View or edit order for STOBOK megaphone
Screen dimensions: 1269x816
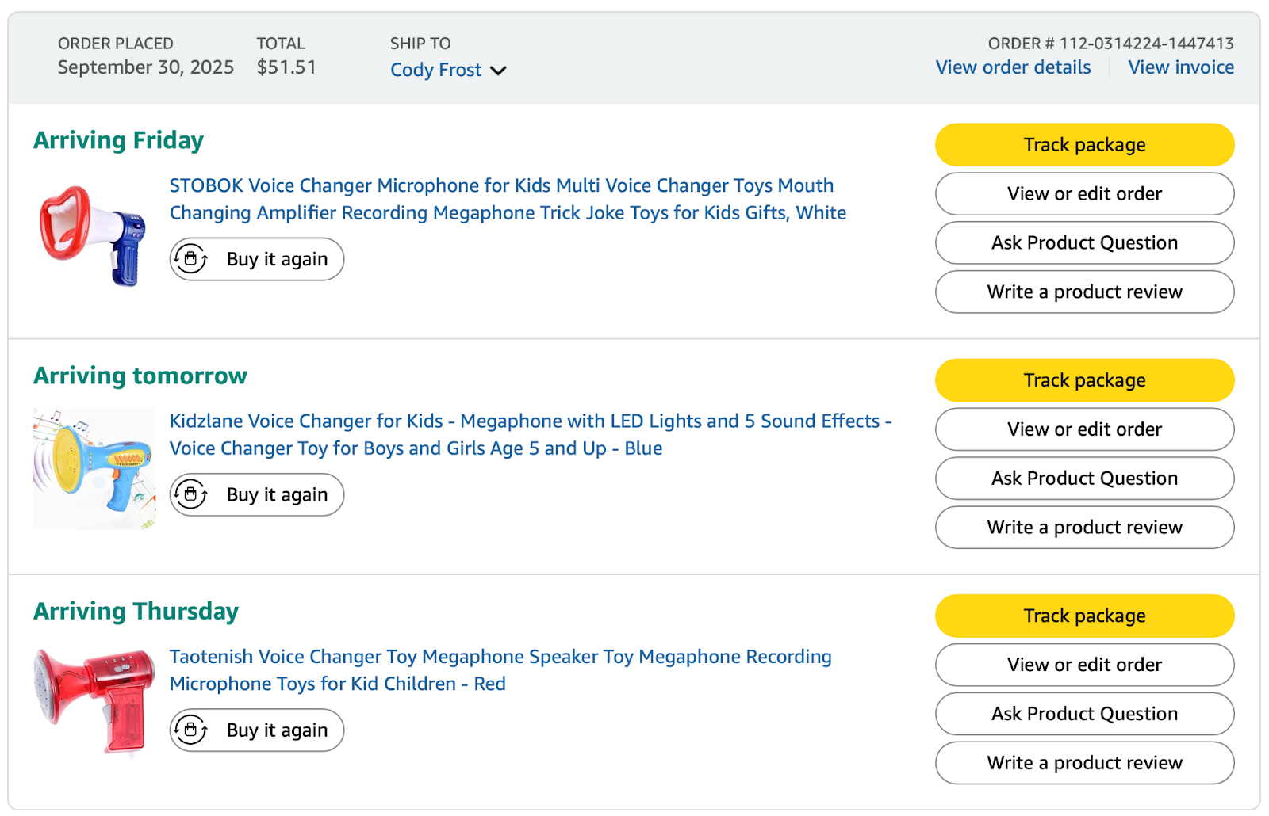pos(1084,194)
